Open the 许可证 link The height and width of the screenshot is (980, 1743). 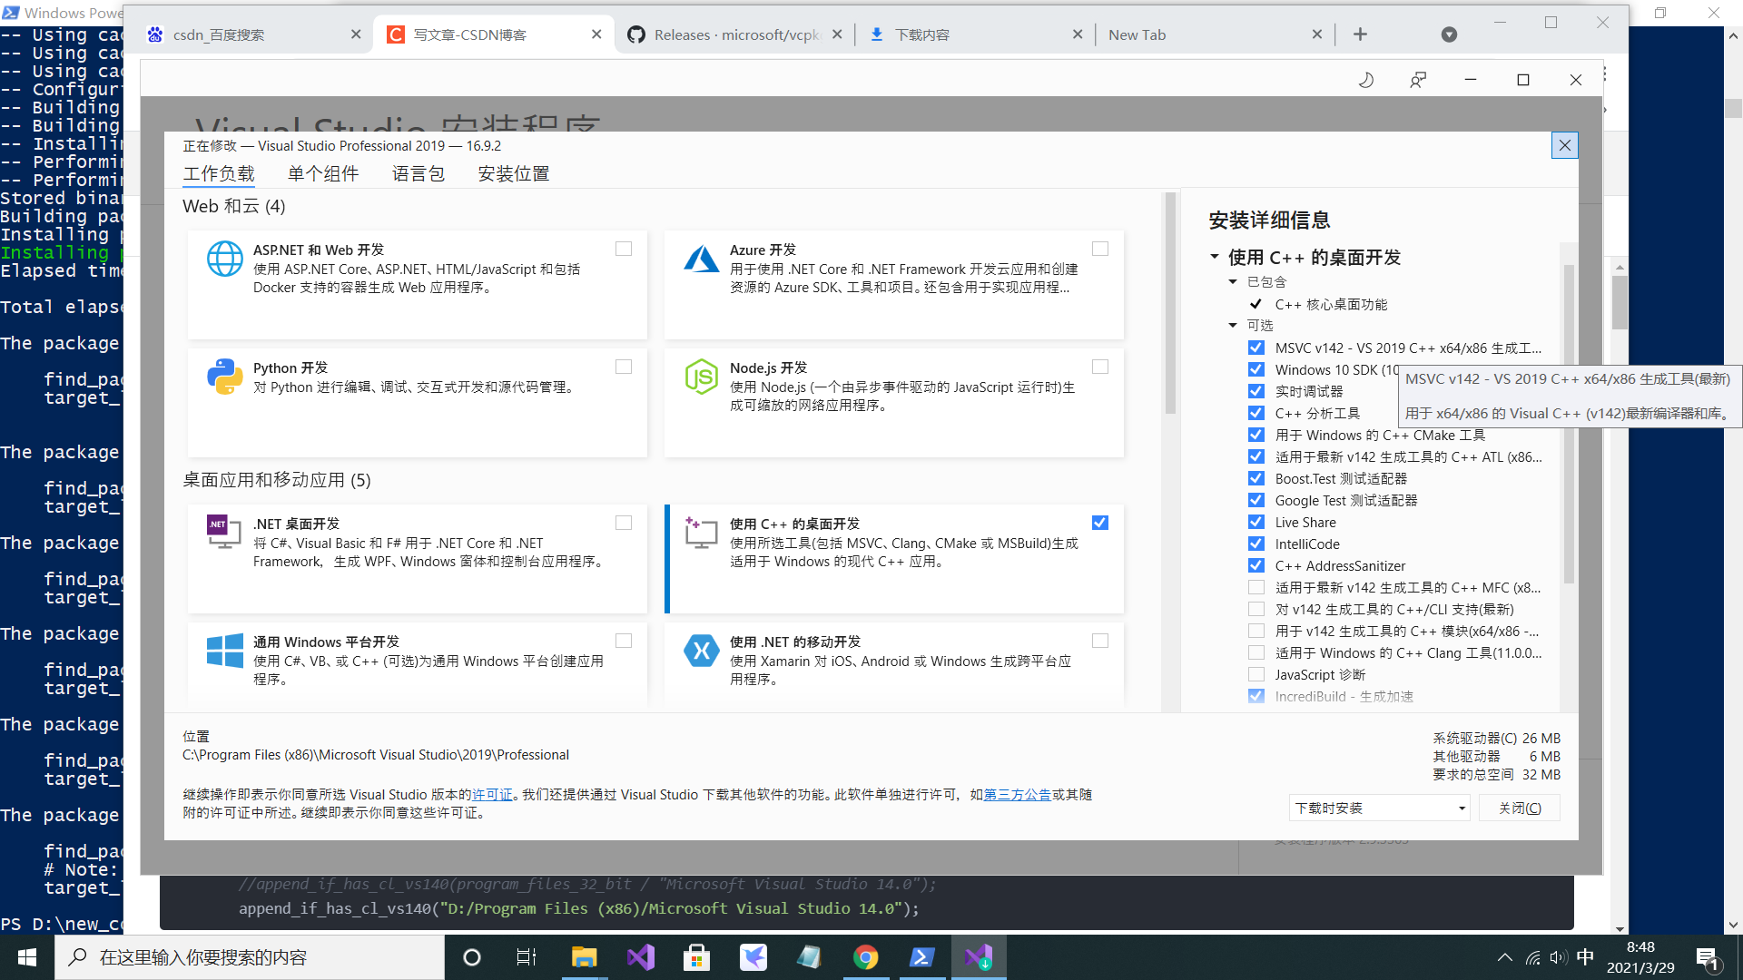tap(491, 794)
